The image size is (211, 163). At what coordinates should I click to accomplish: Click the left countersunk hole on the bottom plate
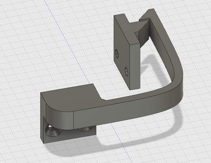tap(53, 132)
